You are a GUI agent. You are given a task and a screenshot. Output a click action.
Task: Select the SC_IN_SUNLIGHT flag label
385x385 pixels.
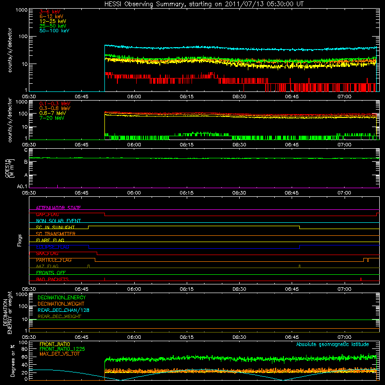click(x=55, y=227)
